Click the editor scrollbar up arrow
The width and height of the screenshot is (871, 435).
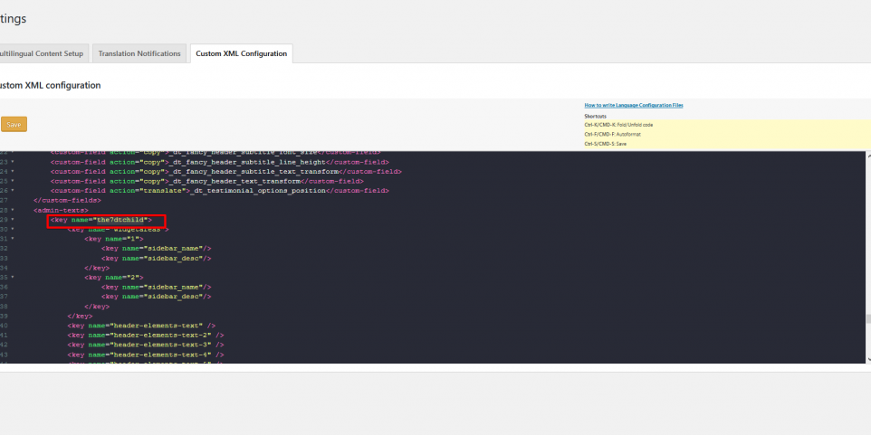[866, 155]
